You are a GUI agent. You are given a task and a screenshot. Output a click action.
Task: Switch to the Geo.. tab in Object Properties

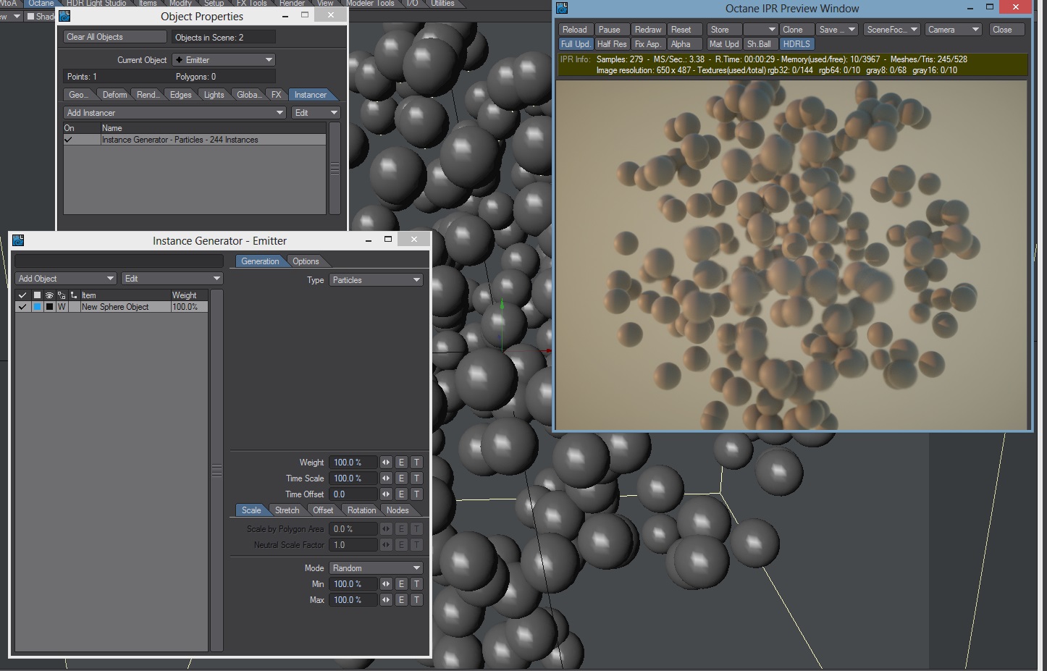click(77, 95)
